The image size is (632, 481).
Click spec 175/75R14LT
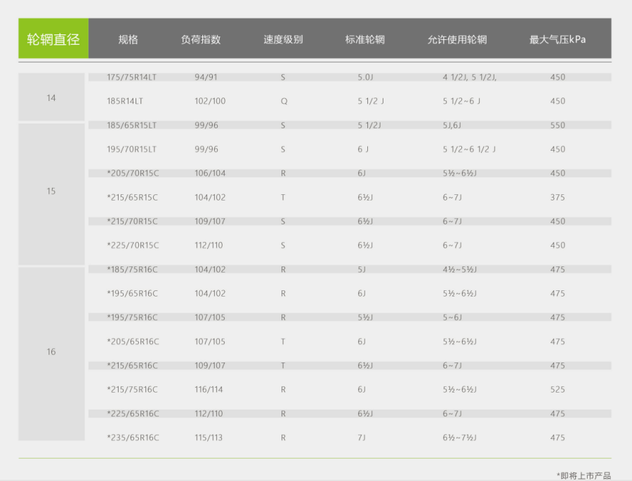pyautogui.click(x=131, y=77)
